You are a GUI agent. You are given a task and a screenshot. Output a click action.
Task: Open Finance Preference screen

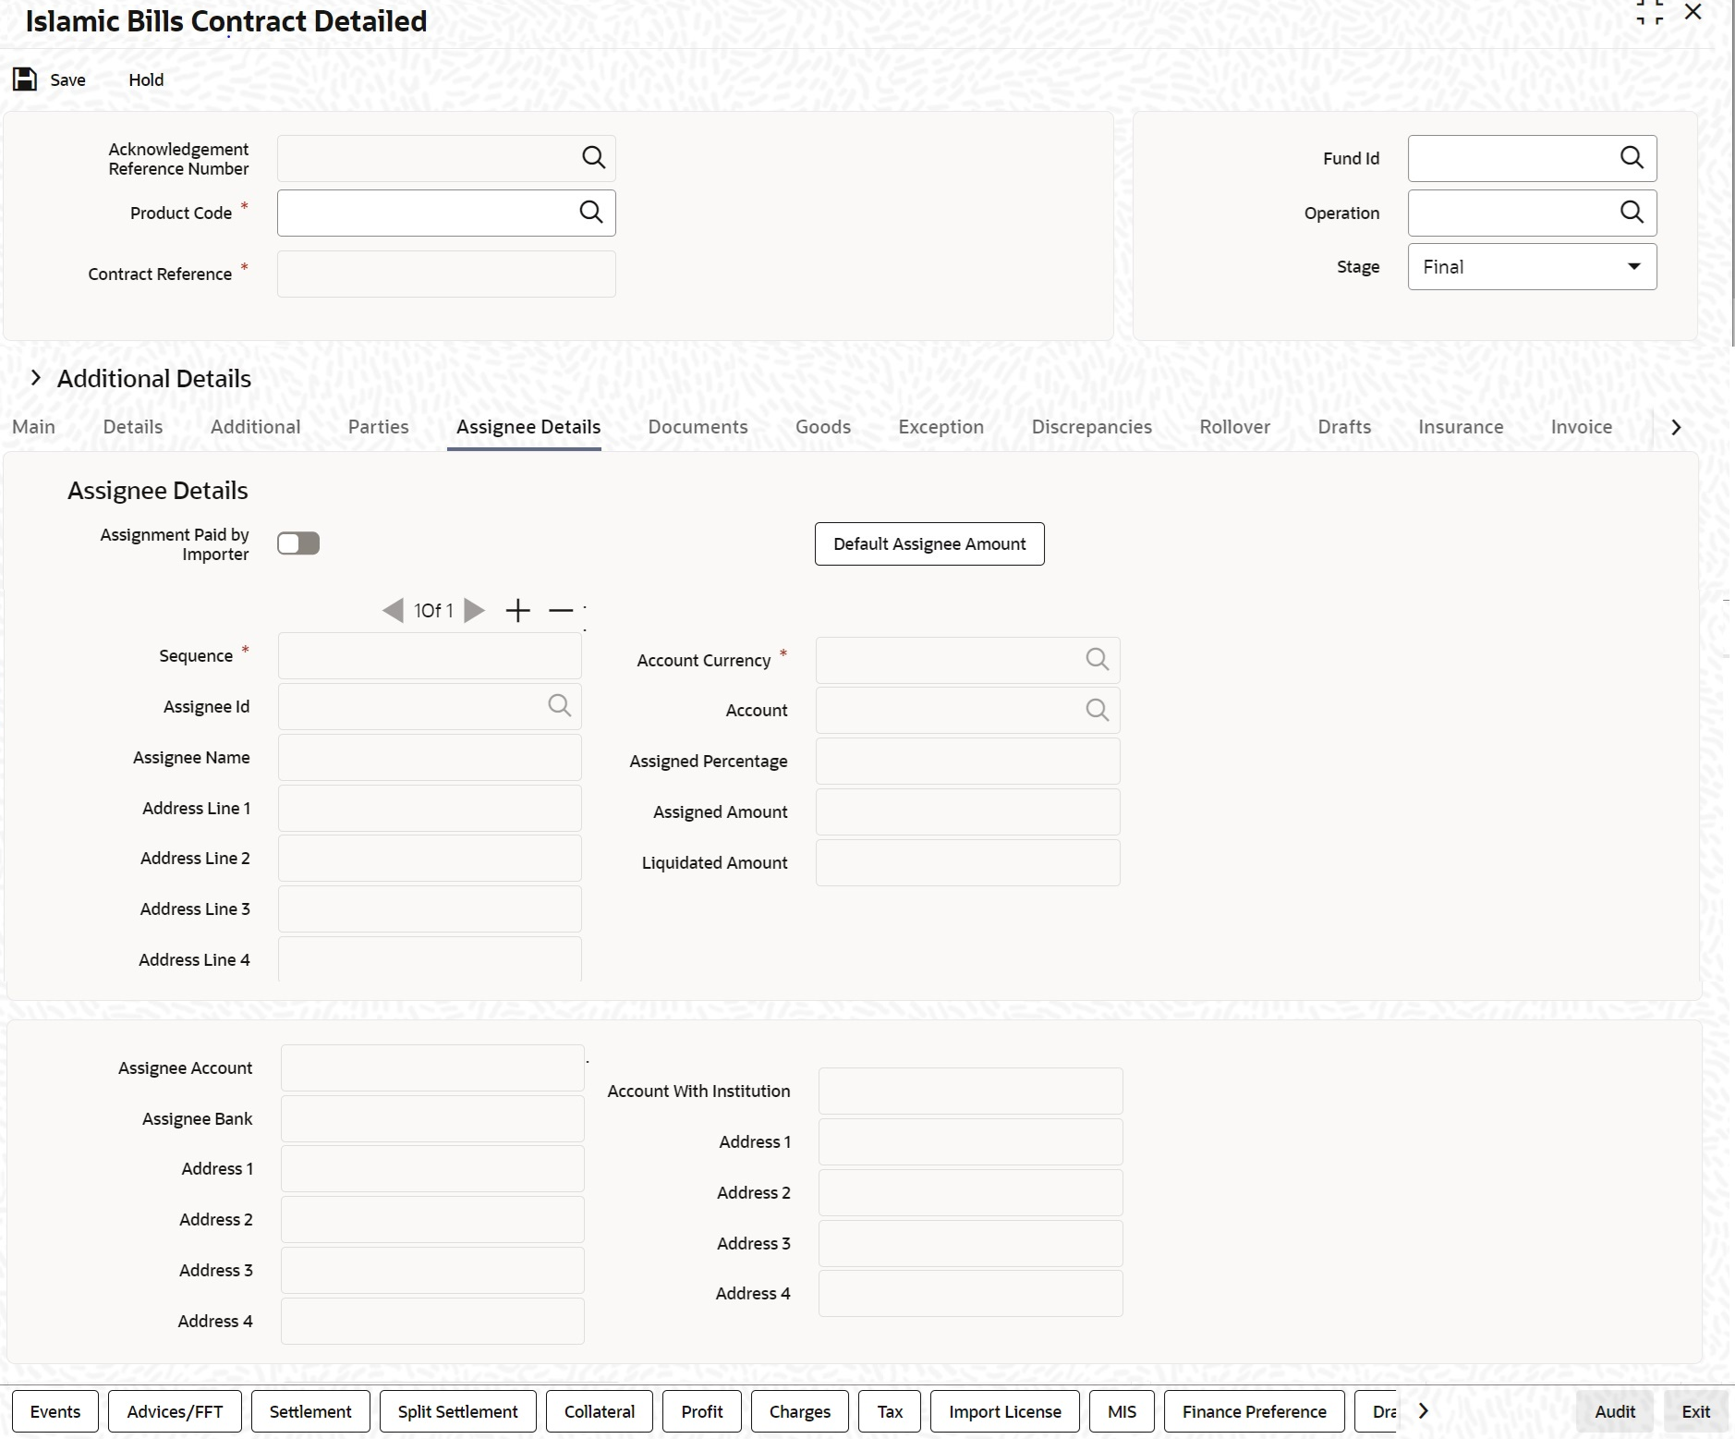tap(1255, 1411)
